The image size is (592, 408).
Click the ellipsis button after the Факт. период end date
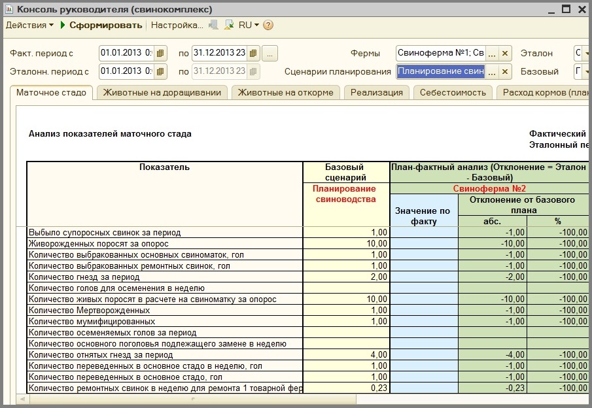pos(270,53)
